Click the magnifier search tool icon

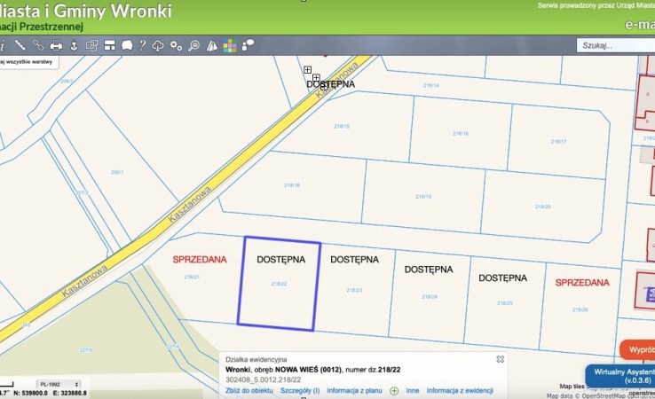(193, 45)
